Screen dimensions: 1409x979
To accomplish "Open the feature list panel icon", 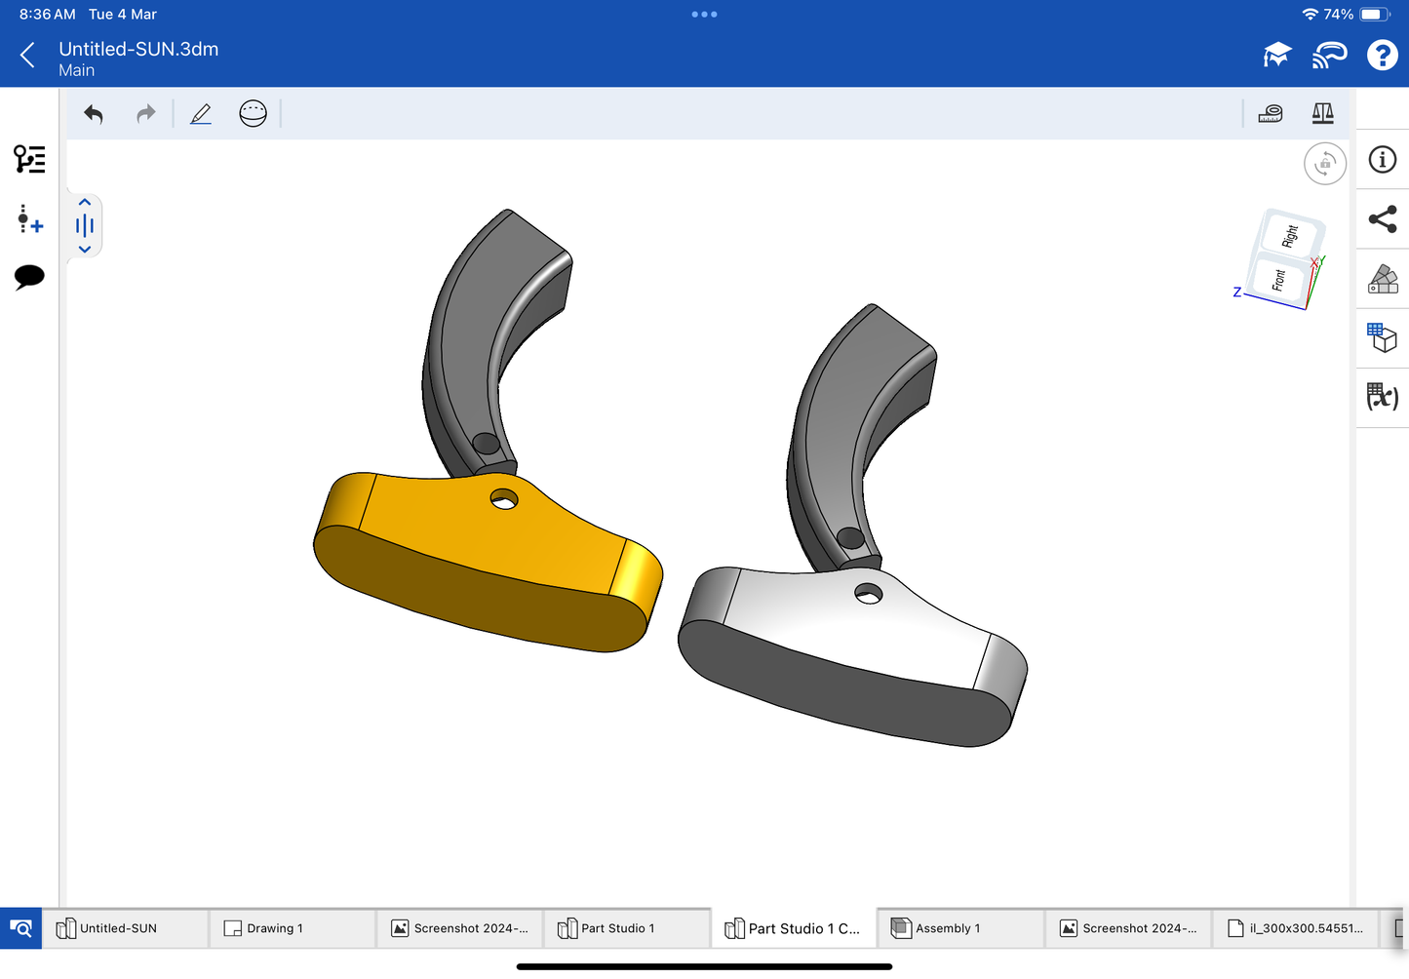I will tap(29, 159).
